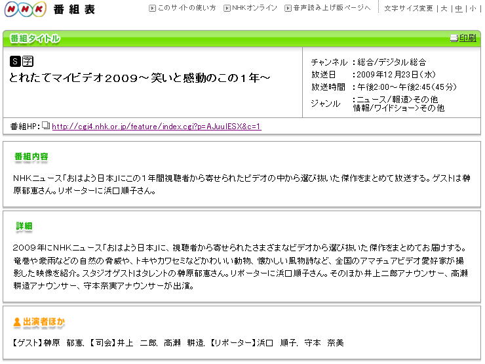
Task: Click the program title とれたてマイビデオ2009
Action: [140, 77]
